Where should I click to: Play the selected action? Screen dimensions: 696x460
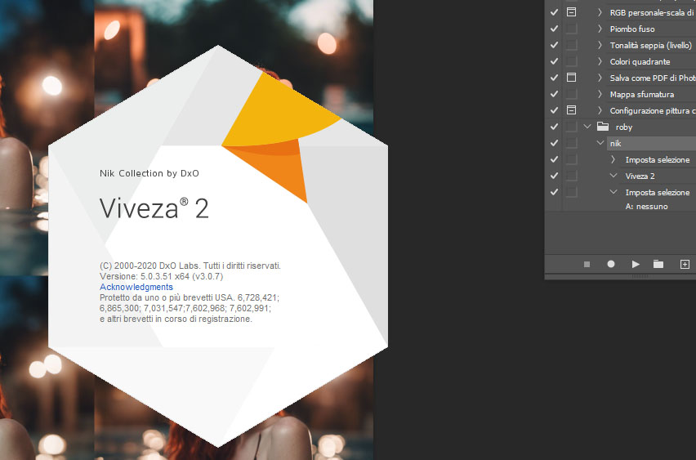[x=636, y=264]
